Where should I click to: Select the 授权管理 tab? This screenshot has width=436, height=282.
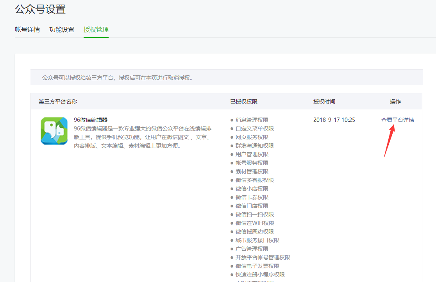96,29
